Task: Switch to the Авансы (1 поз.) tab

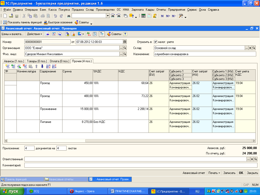Action: click(14, 61)
